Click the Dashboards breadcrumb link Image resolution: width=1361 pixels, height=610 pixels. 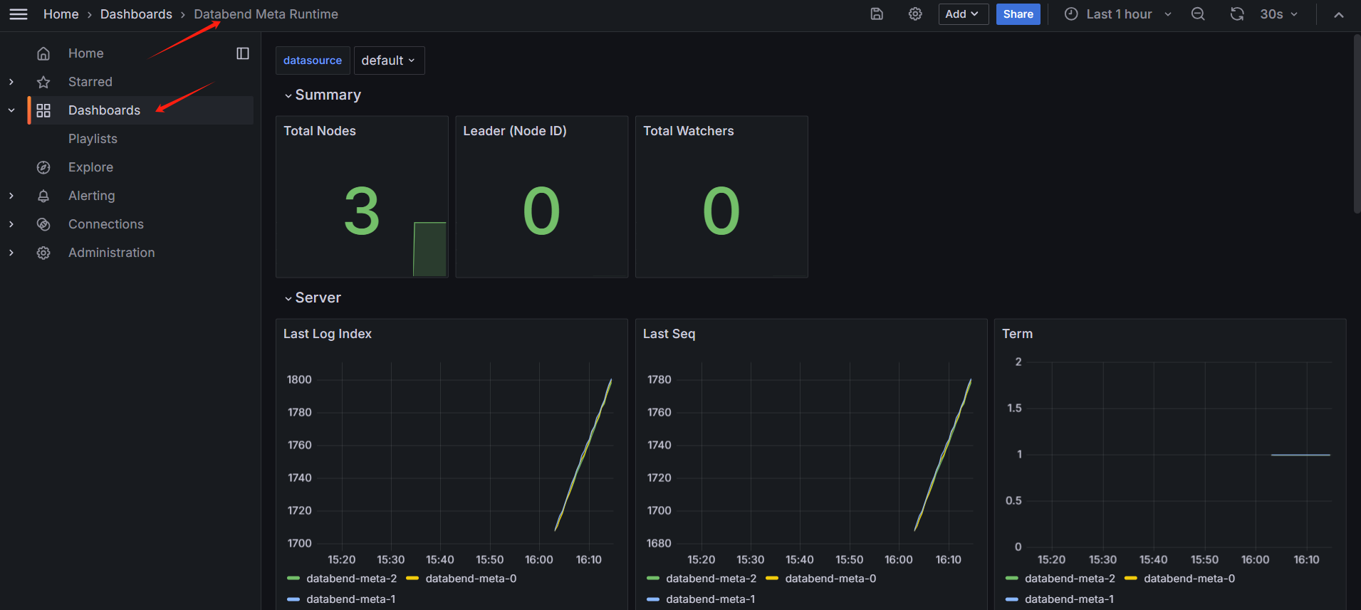pos(136,14)
